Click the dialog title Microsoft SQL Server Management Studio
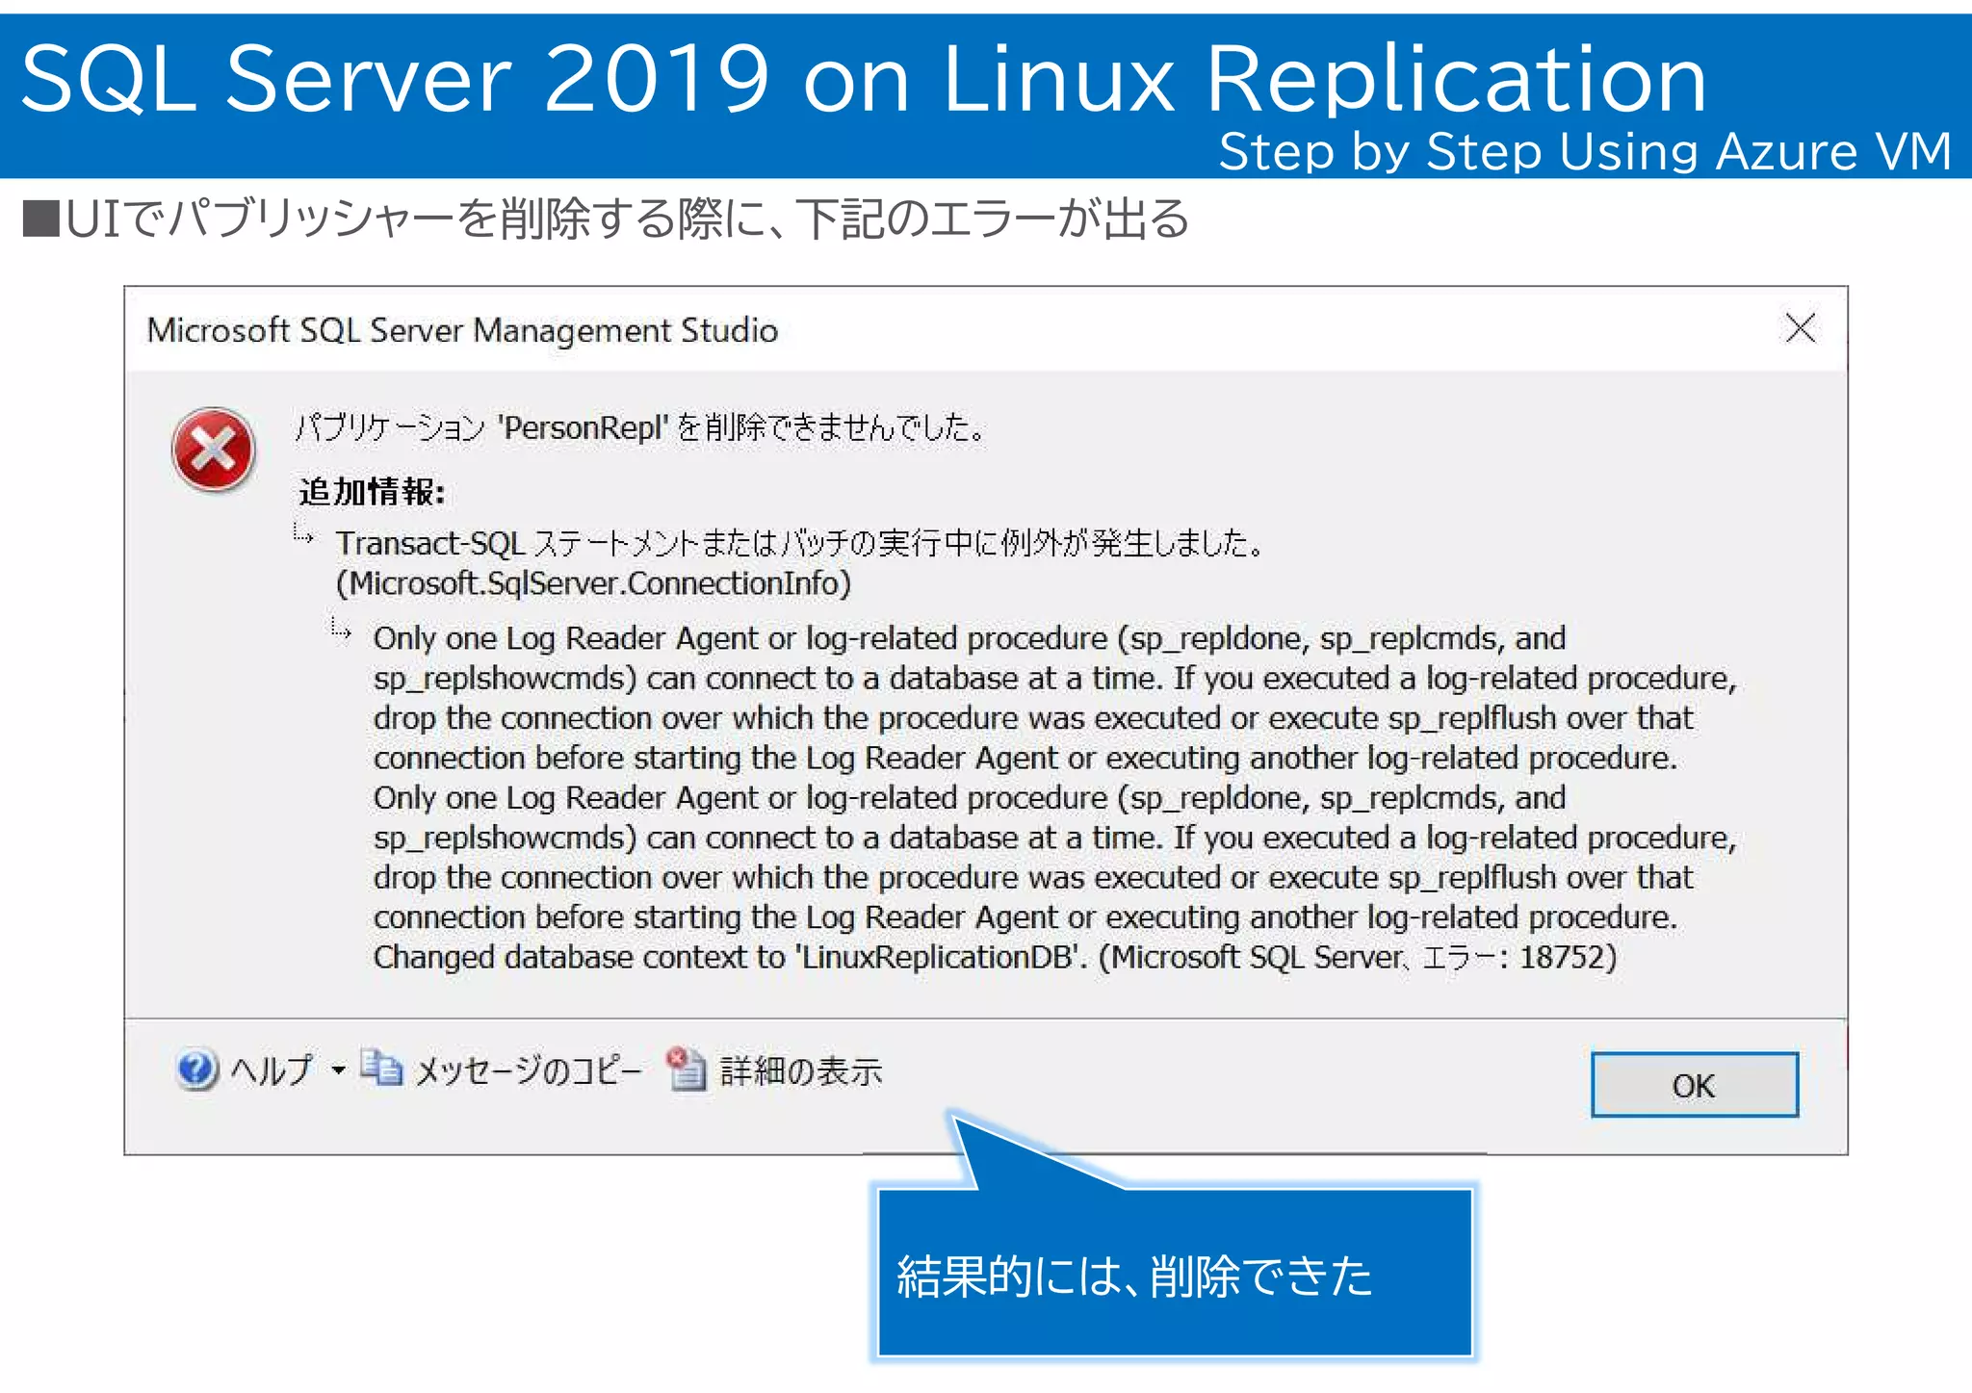 pos(462,330)
